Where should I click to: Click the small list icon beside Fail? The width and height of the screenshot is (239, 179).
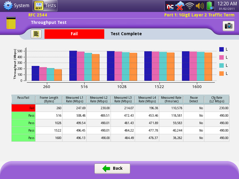pyautogui.click(x=36, y=34)
